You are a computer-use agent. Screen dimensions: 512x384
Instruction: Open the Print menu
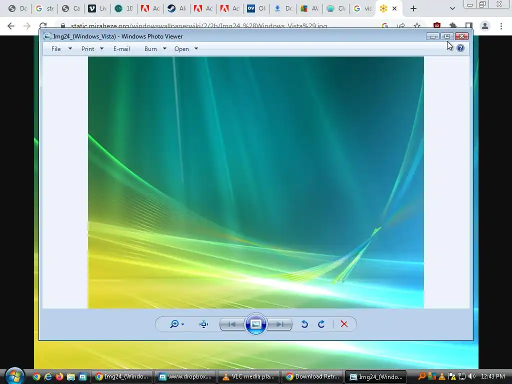coord(88,49)
